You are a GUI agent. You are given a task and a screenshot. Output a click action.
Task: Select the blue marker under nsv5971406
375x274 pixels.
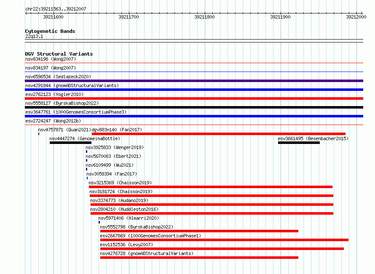coord(99,222)
